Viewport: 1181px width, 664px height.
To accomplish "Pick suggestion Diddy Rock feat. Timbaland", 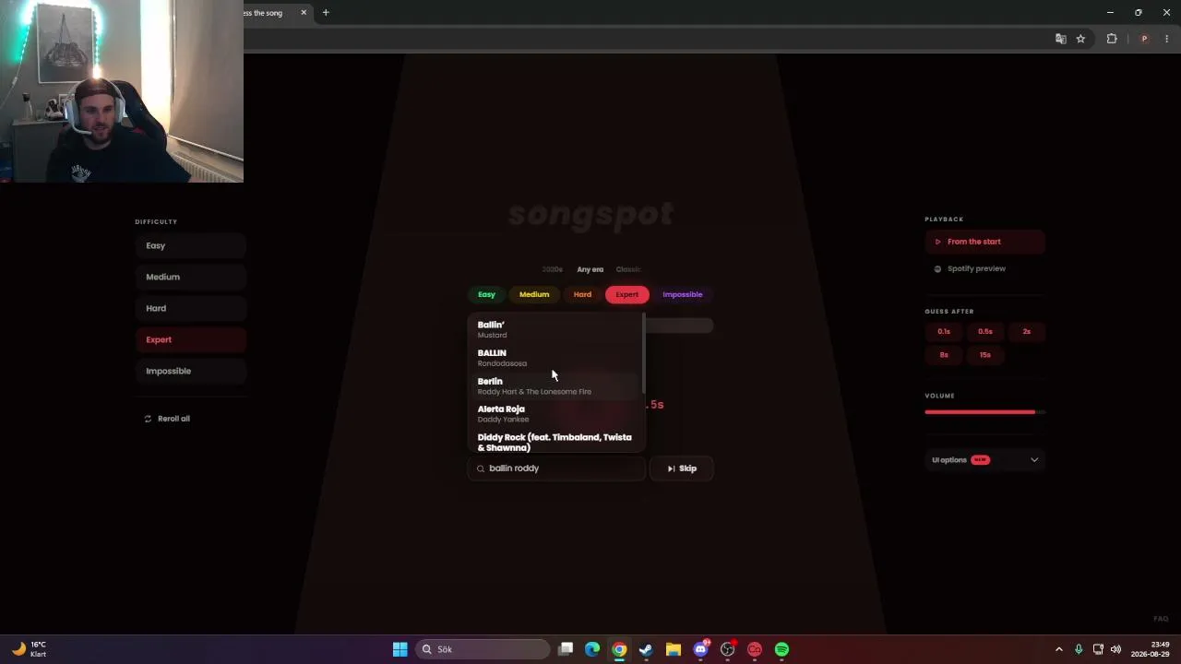I will click(x=555, y=442).
